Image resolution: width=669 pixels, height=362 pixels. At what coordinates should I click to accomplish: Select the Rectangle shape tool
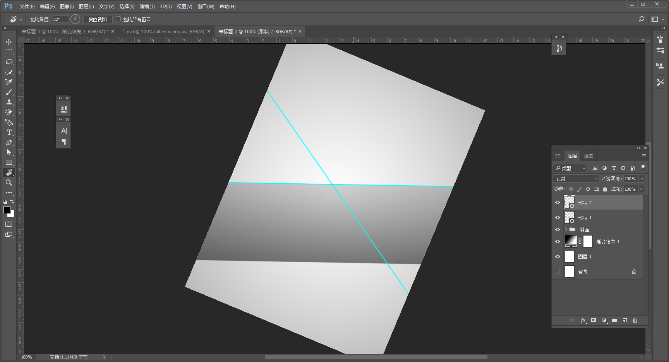coord(9,162)
